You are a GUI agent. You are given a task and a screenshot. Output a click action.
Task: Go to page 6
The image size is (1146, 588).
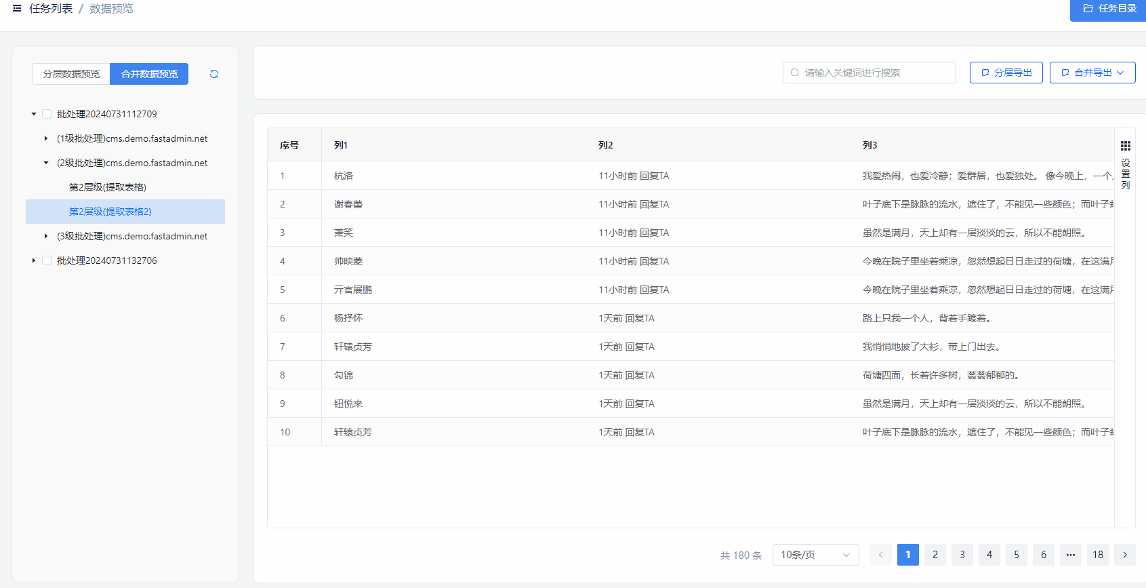pos(1044,555)
